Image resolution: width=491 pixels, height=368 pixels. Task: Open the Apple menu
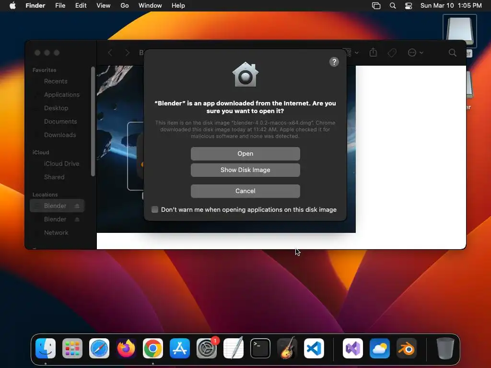tap(12, 6)
